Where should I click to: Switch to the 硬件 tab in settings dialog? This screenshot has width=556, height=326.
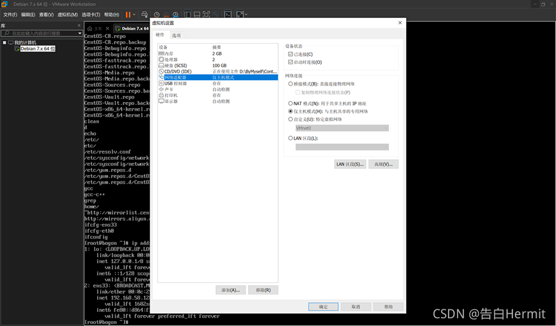(x=160, y=35)
